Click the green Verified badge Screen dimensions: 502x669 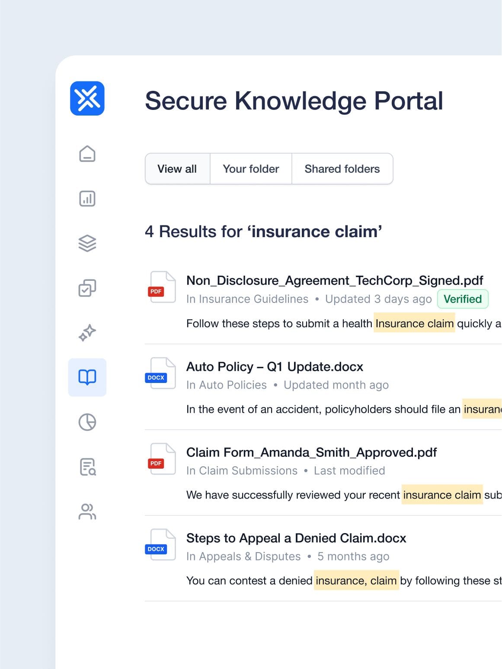coord(462,299)
